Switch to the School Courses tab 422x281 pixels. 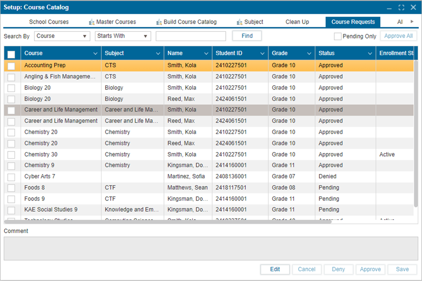[x=49, y=22]
